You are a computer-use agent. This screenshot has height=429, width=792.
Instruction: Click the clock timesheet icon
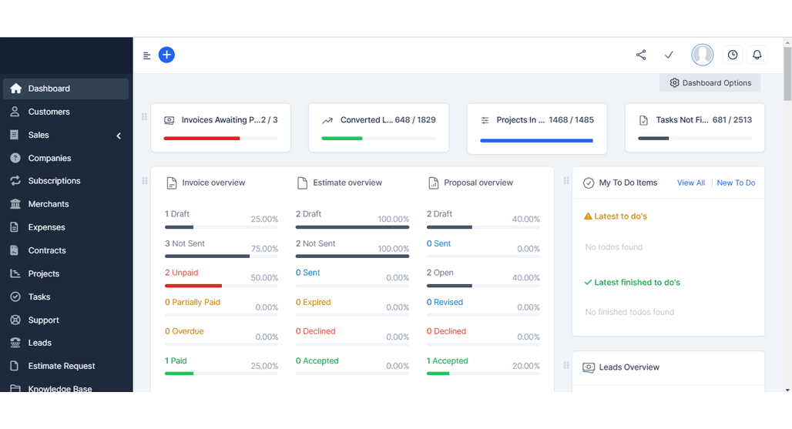point(733,55)
